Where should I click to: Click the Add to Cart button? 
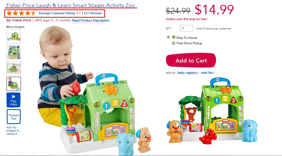[191, 60]
